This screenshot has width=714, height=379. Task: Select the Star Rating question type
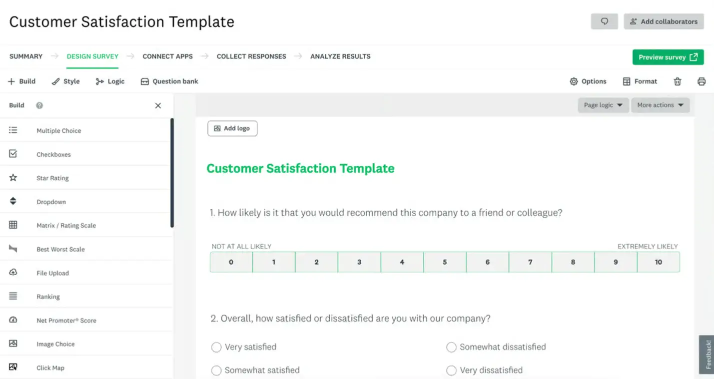52,178
